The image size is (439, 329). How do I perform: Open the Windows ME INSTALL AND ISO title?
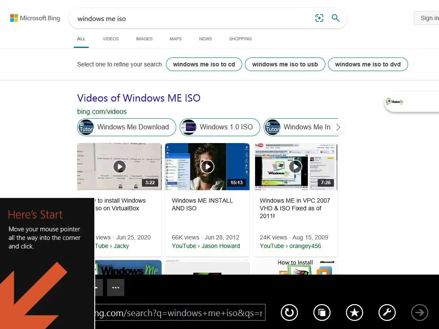click(202, 204)
